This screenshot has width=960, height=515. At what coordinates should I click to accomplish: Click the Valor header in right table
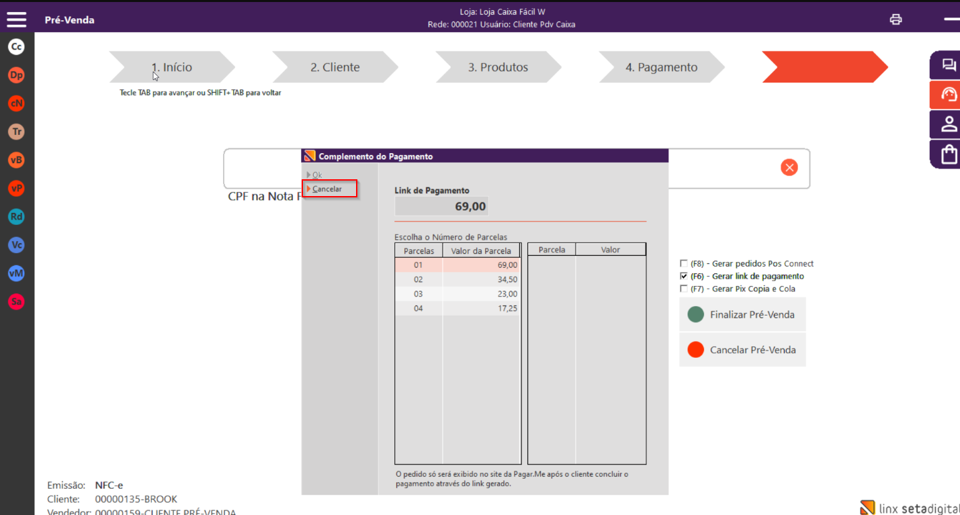[x=611, y=250]
